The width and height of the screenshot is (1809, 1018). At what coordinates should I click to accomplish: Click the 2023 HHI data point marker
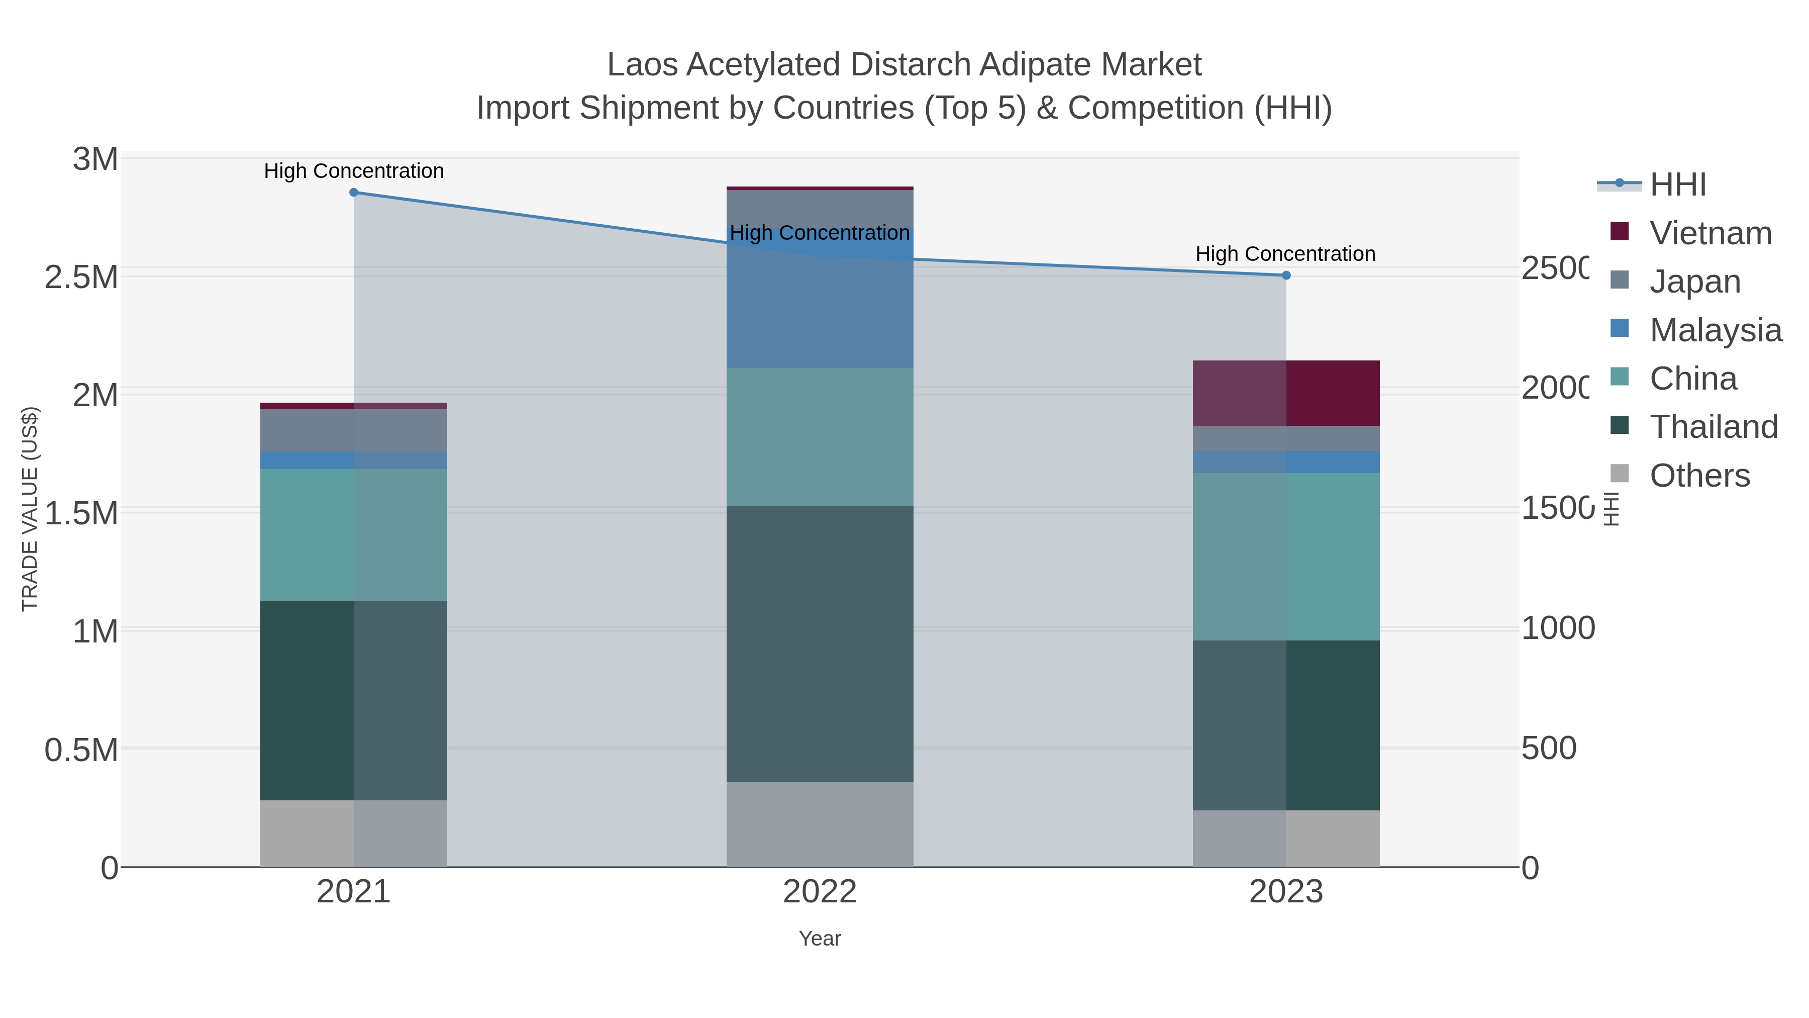pyautogui.click(x=1286, y=275)
